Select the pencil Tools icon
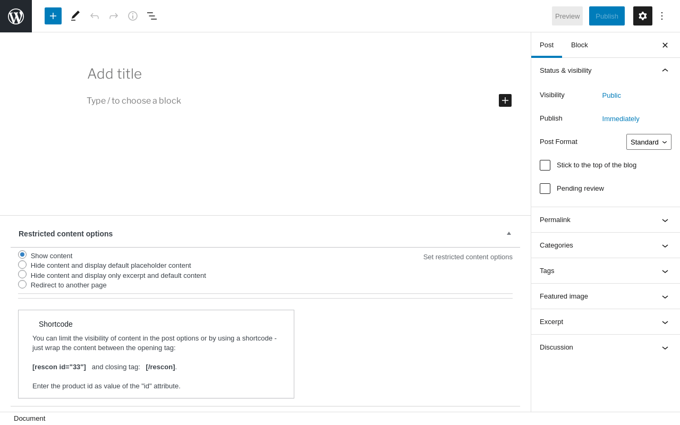The width and height of the screenshot is (680, 425). click(x=75, y=16)
